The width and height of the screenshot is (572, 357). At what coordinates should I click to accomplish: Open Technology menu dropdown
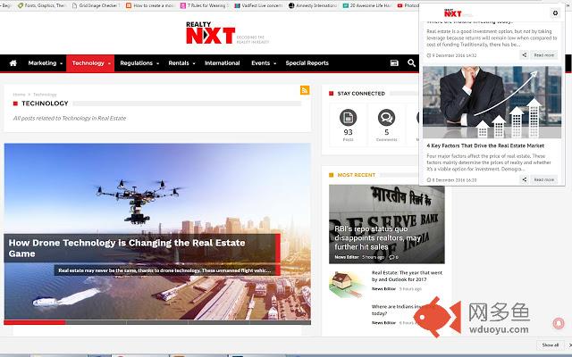pos(90,63)
